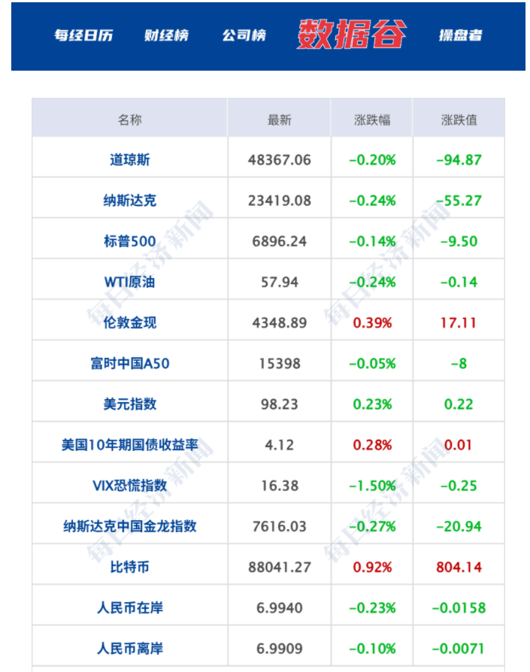Open the 道琼斯 index link
Viewport: 530px width, 672px height.
click(x=129, y=159)
